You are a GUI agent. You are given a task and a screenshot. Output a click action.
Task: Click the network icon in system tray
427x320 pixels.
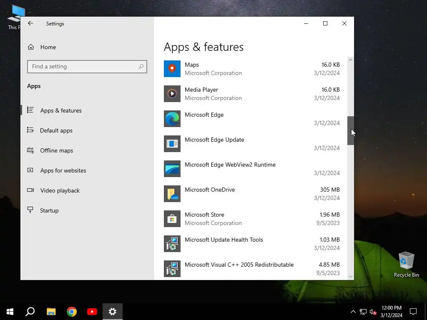pos(363,312)
